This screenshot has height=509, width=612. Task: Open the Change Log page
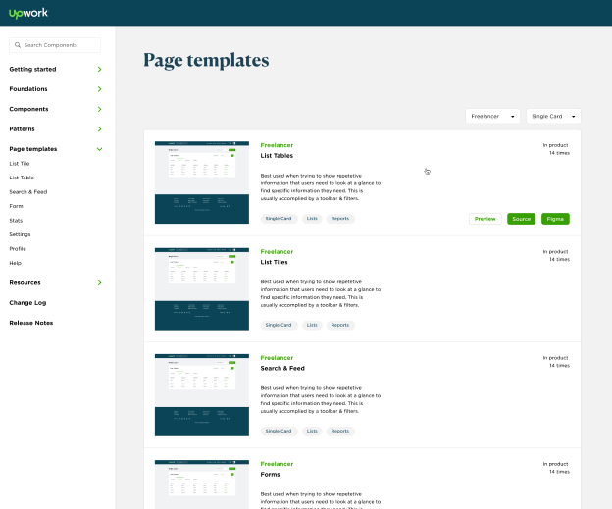pos(27,303)
